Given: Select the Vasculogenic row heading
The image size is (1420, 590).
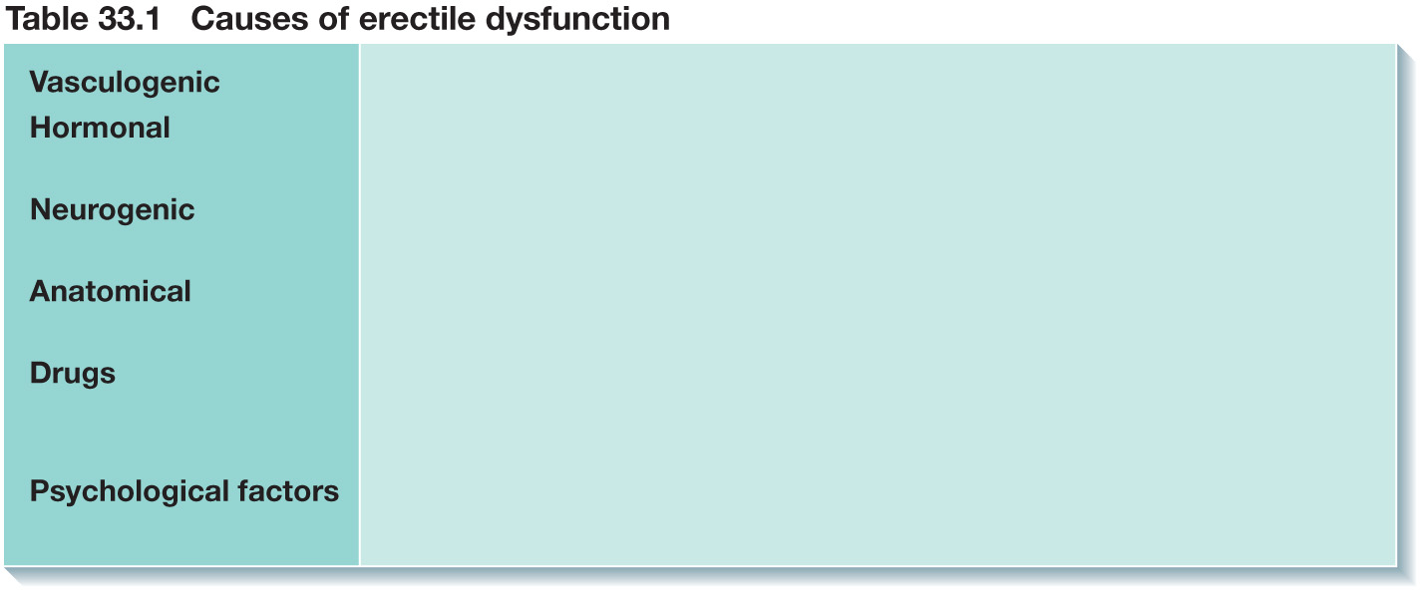Looking at the screenshot, I should [x=125, y=83].
